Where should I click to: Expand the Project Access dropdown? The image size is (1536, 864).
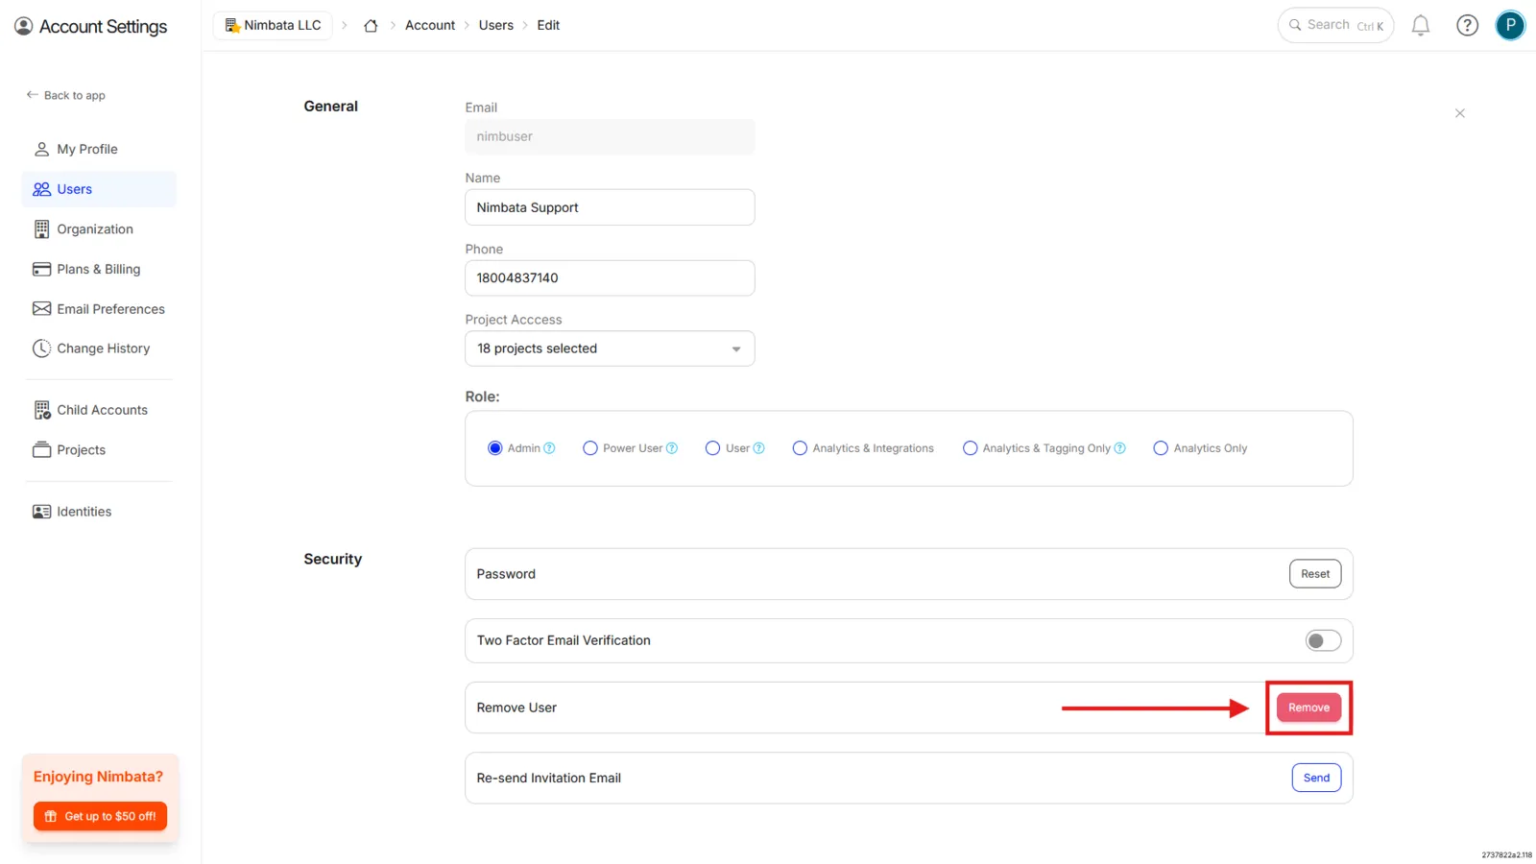point(610,348)
